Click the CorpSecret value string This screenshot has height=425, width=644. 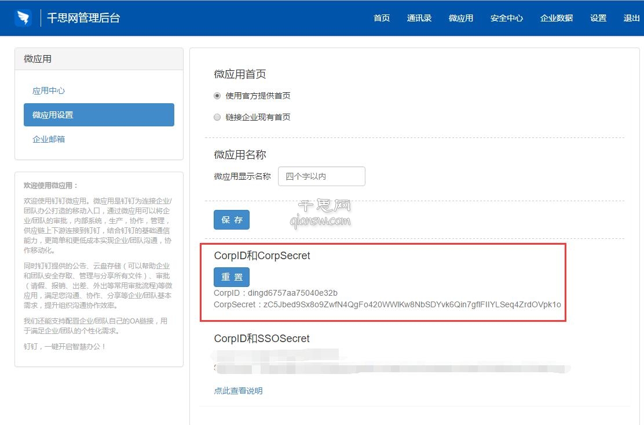[412, 304]
